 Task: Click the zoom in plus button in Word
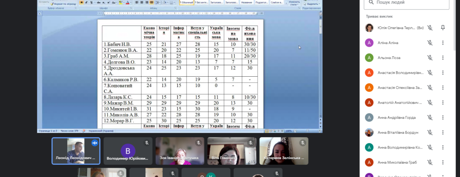[320, 131]
